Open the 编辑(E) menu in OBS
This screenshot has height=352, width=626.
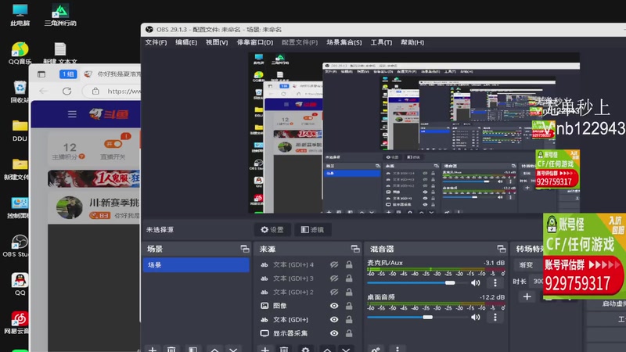coord(186,42)
